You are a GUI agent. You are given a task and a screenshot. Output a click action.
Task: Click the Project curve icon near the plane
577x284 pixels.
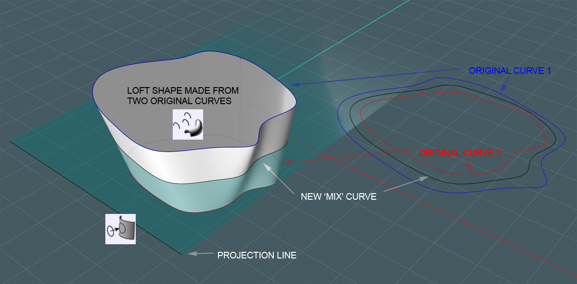121,229
